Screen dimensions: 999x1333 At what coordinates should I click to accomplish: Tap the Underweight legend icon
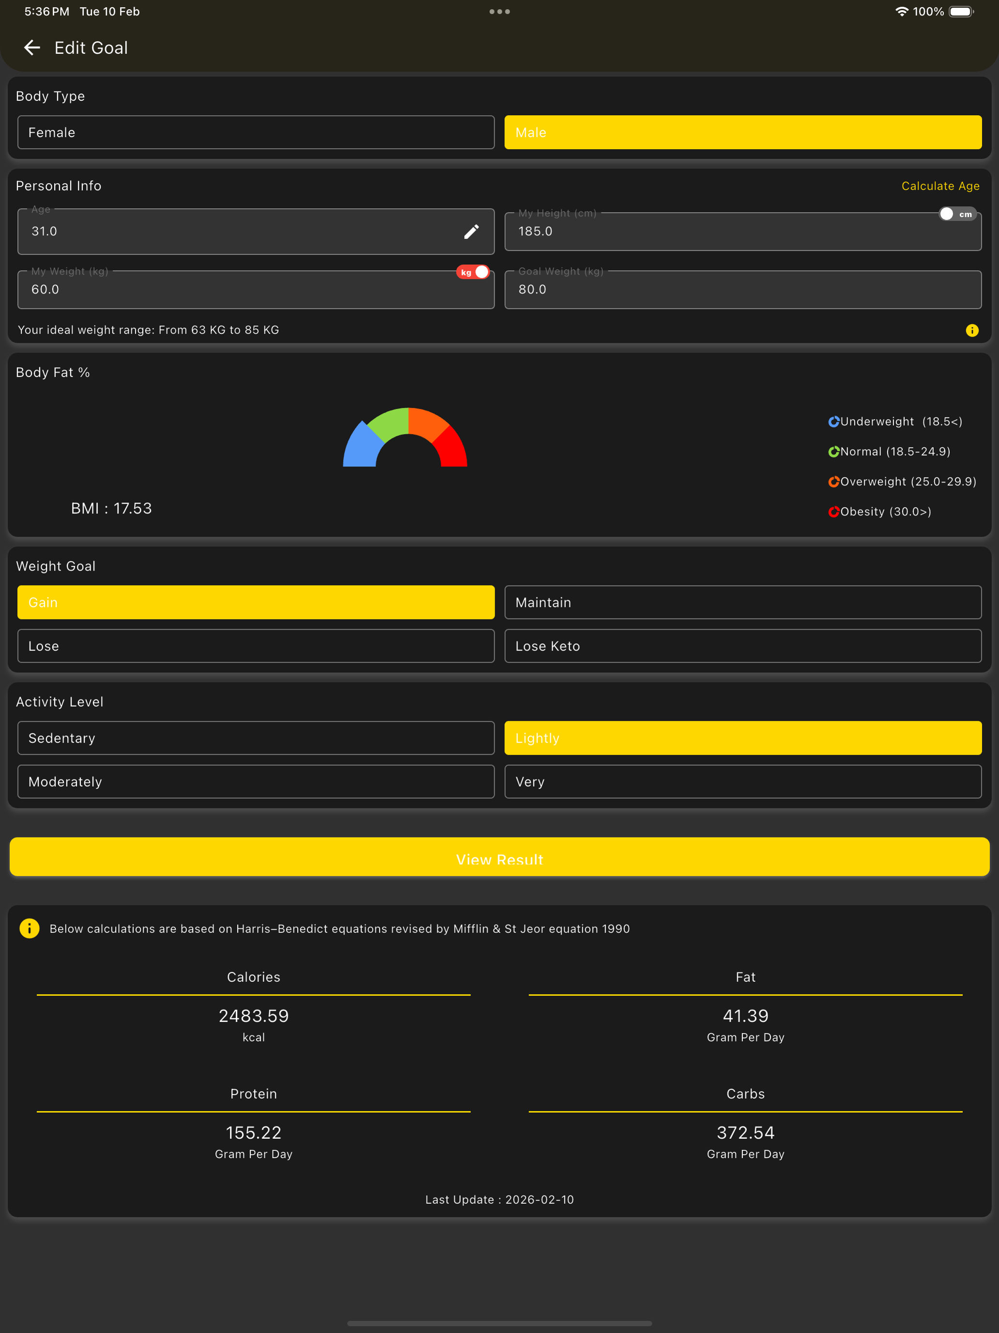[833, 422]
